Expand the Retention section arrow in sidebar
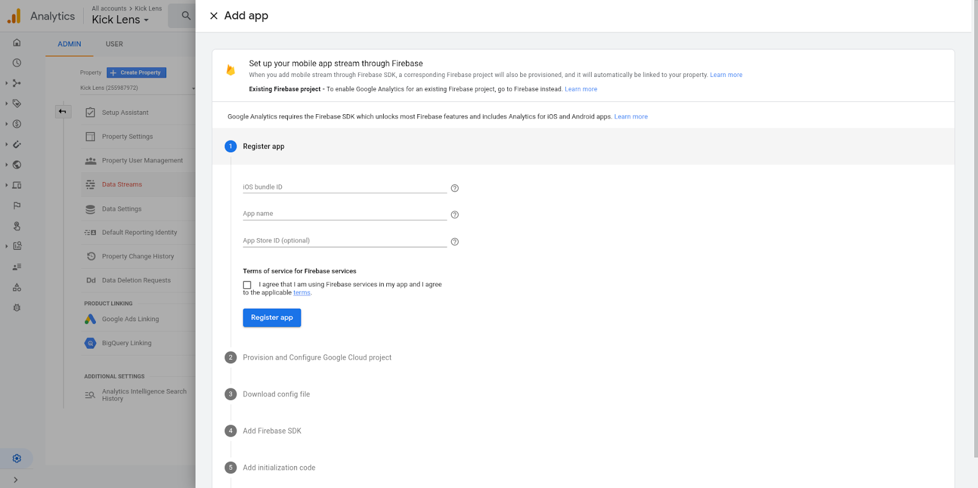Image resolution: width=978 pixels, height=488 pixels. coord(7,144)
